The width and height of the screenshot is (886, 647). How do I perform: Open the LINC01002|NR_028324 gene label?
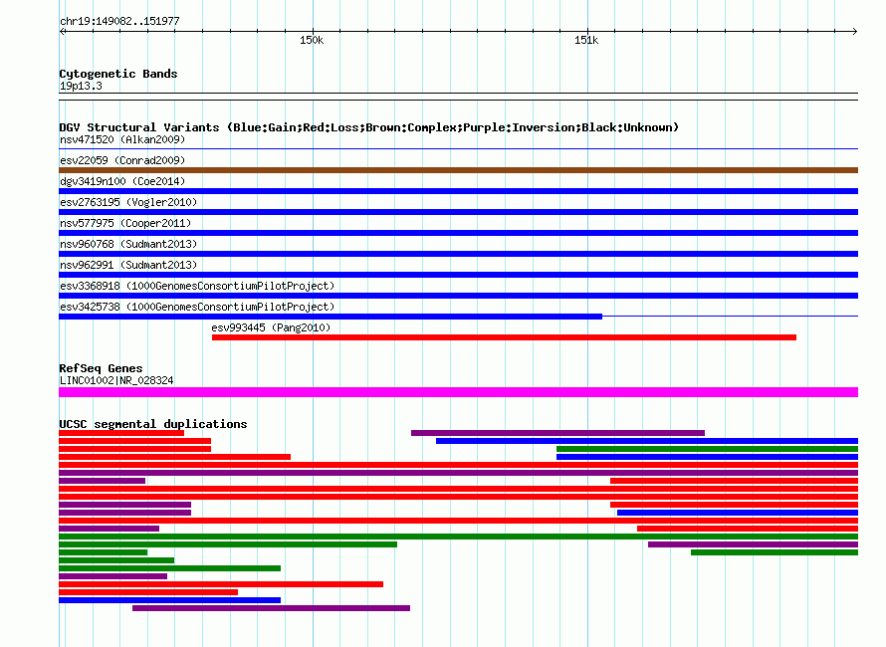(116, 381)
